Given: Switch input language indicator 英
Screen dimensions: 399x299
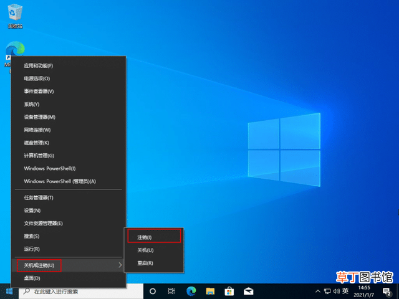Looking at the screenshot, I should click(x=345, y=291).
